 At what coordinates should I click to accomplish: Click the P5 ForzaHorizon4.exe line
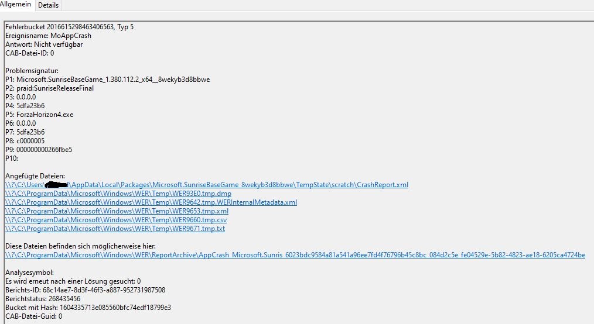(39, 115)
